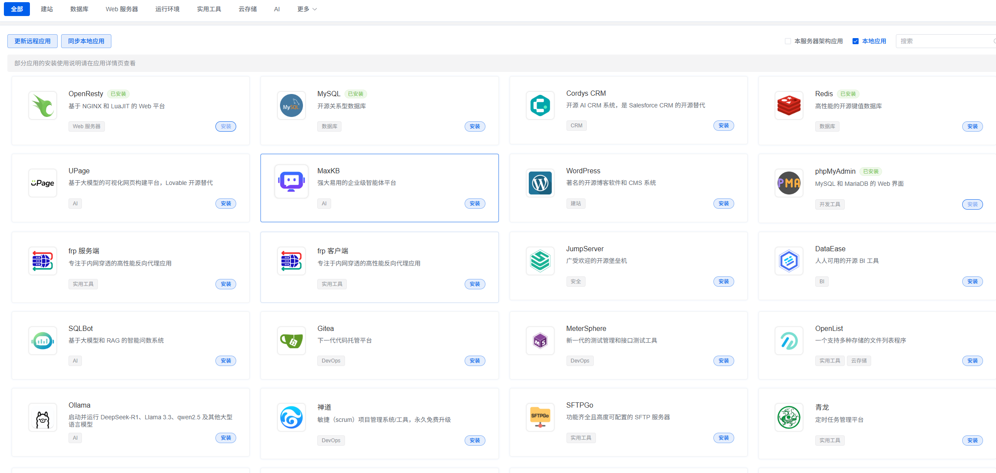Select the Redis red stack icon
This screenshot has width=996, height=473.
pyautogui.click(x=789, y=106)
